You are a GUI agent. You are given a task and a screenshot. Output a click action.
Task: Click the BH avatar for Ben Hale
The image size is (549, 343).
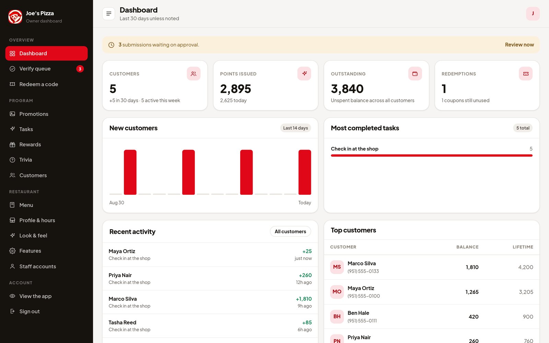coord(337,316)
